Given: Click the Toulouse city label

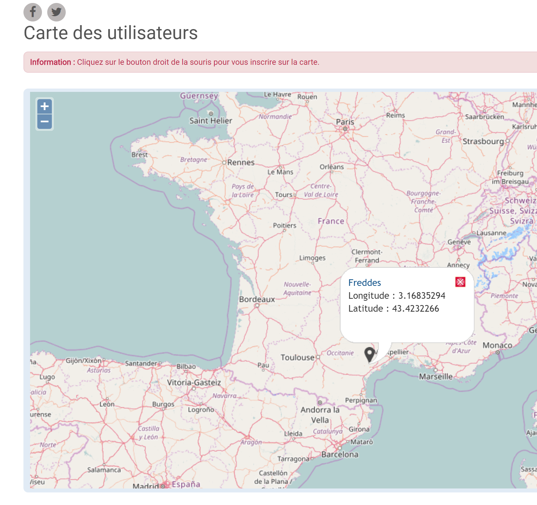Looking at the screenshot, I should pos(298,357).
